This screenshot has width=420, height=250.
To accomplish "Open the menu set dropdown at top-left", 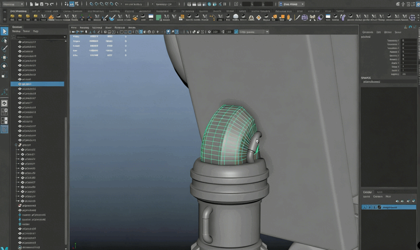I will click(x=12, y=4).
